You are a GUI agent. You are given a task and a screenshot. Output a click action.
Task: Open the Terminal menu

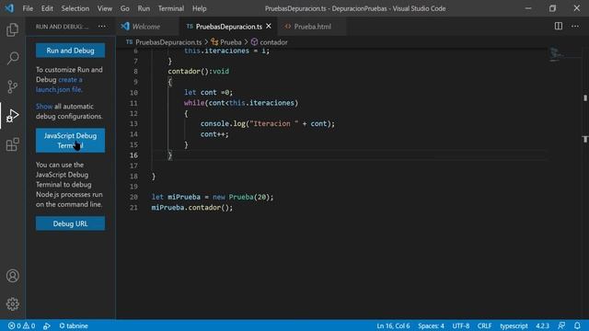(171, 8)
